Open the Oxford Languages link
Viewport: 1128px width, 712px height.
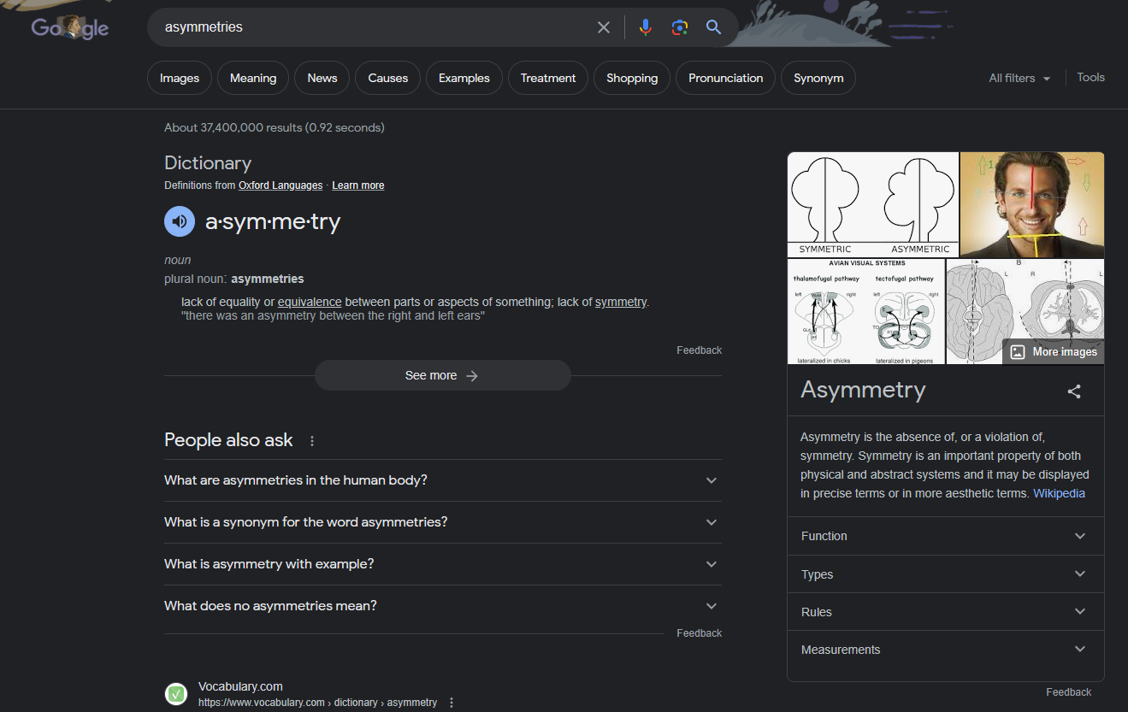click(281, 185)
